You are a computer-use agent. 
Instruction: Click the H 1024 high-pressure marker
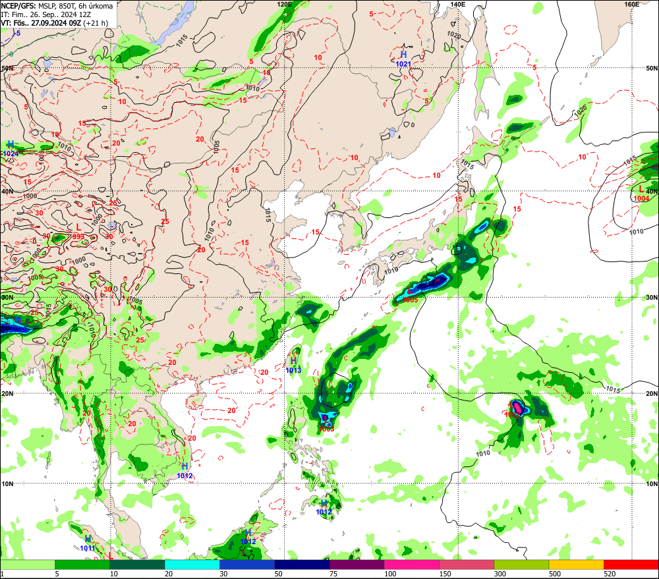click(11, 149)
